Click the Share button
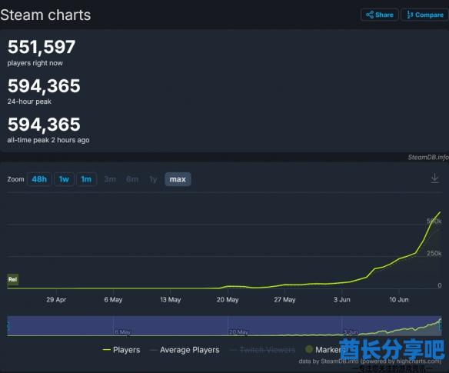Viewport: 449px width, 373px height. click(379, 15)
